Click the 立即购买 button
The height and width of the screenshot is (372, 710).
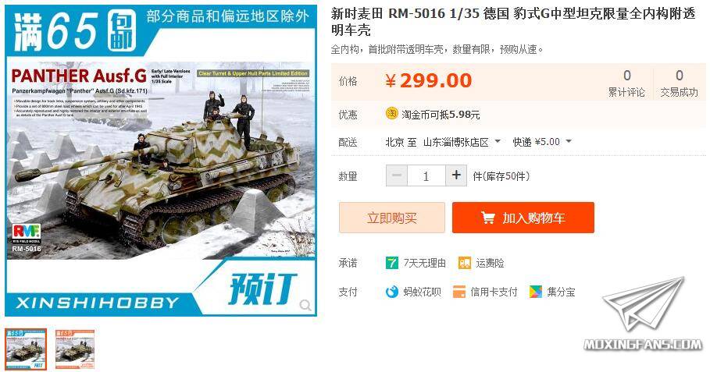(x=392, y=218)
